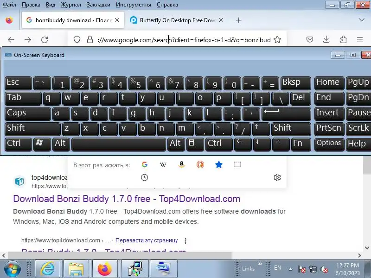Viewport: 371px width, 278px height.
Task: Open the EN language selector in taskbar
Action: pyautogui.click(x=277, y=268)
